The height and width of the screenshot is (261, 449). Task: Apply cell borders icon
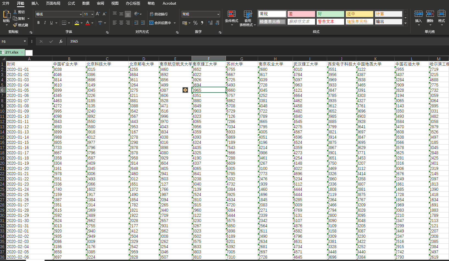(x=64, y=23)
